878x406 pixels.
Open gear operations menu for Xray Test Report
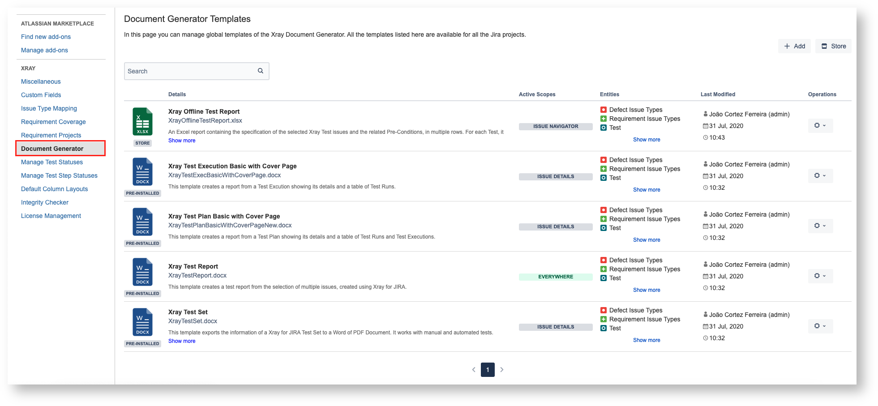[820, 276]
